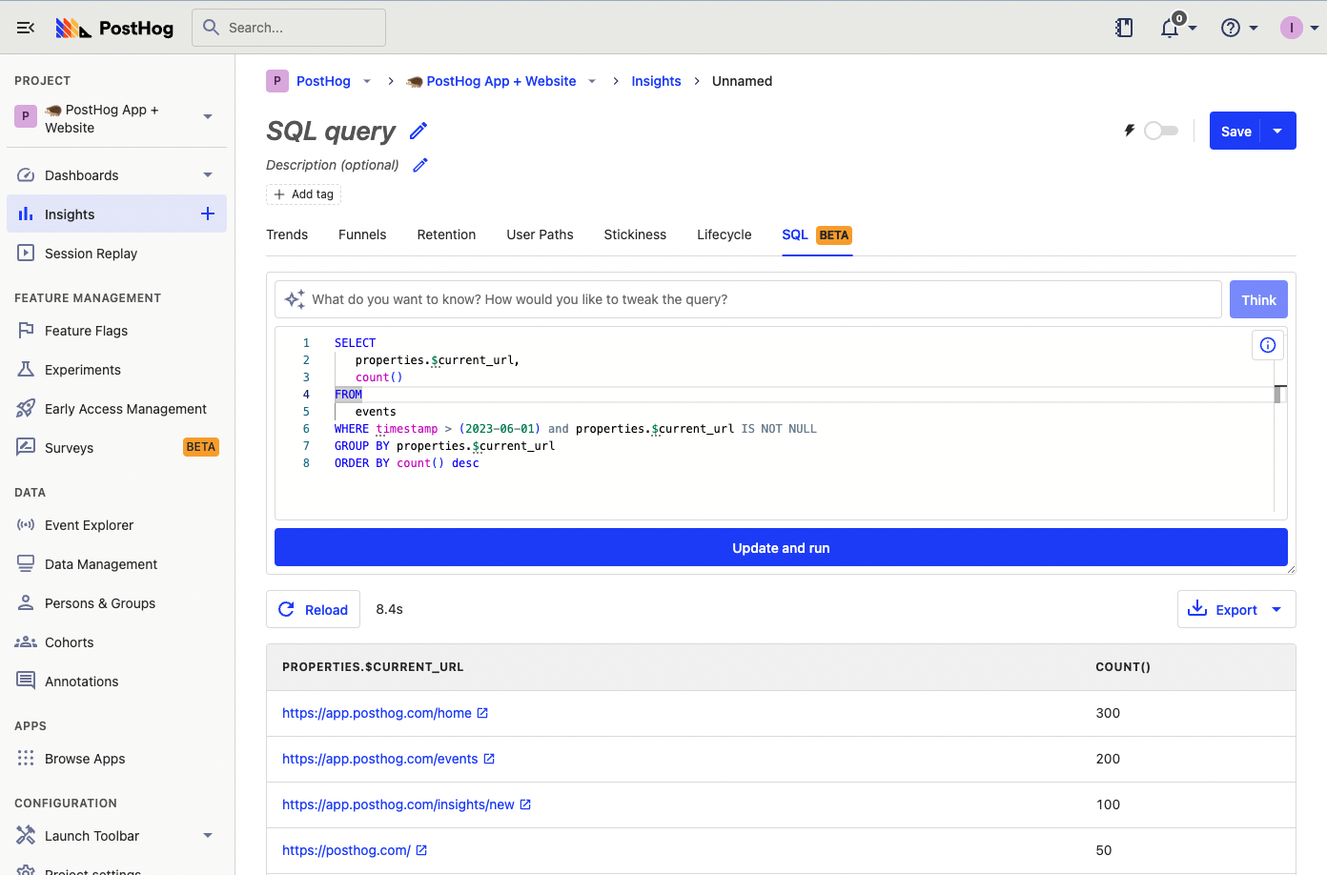Open the notebooks panel

coord(1124,28)
